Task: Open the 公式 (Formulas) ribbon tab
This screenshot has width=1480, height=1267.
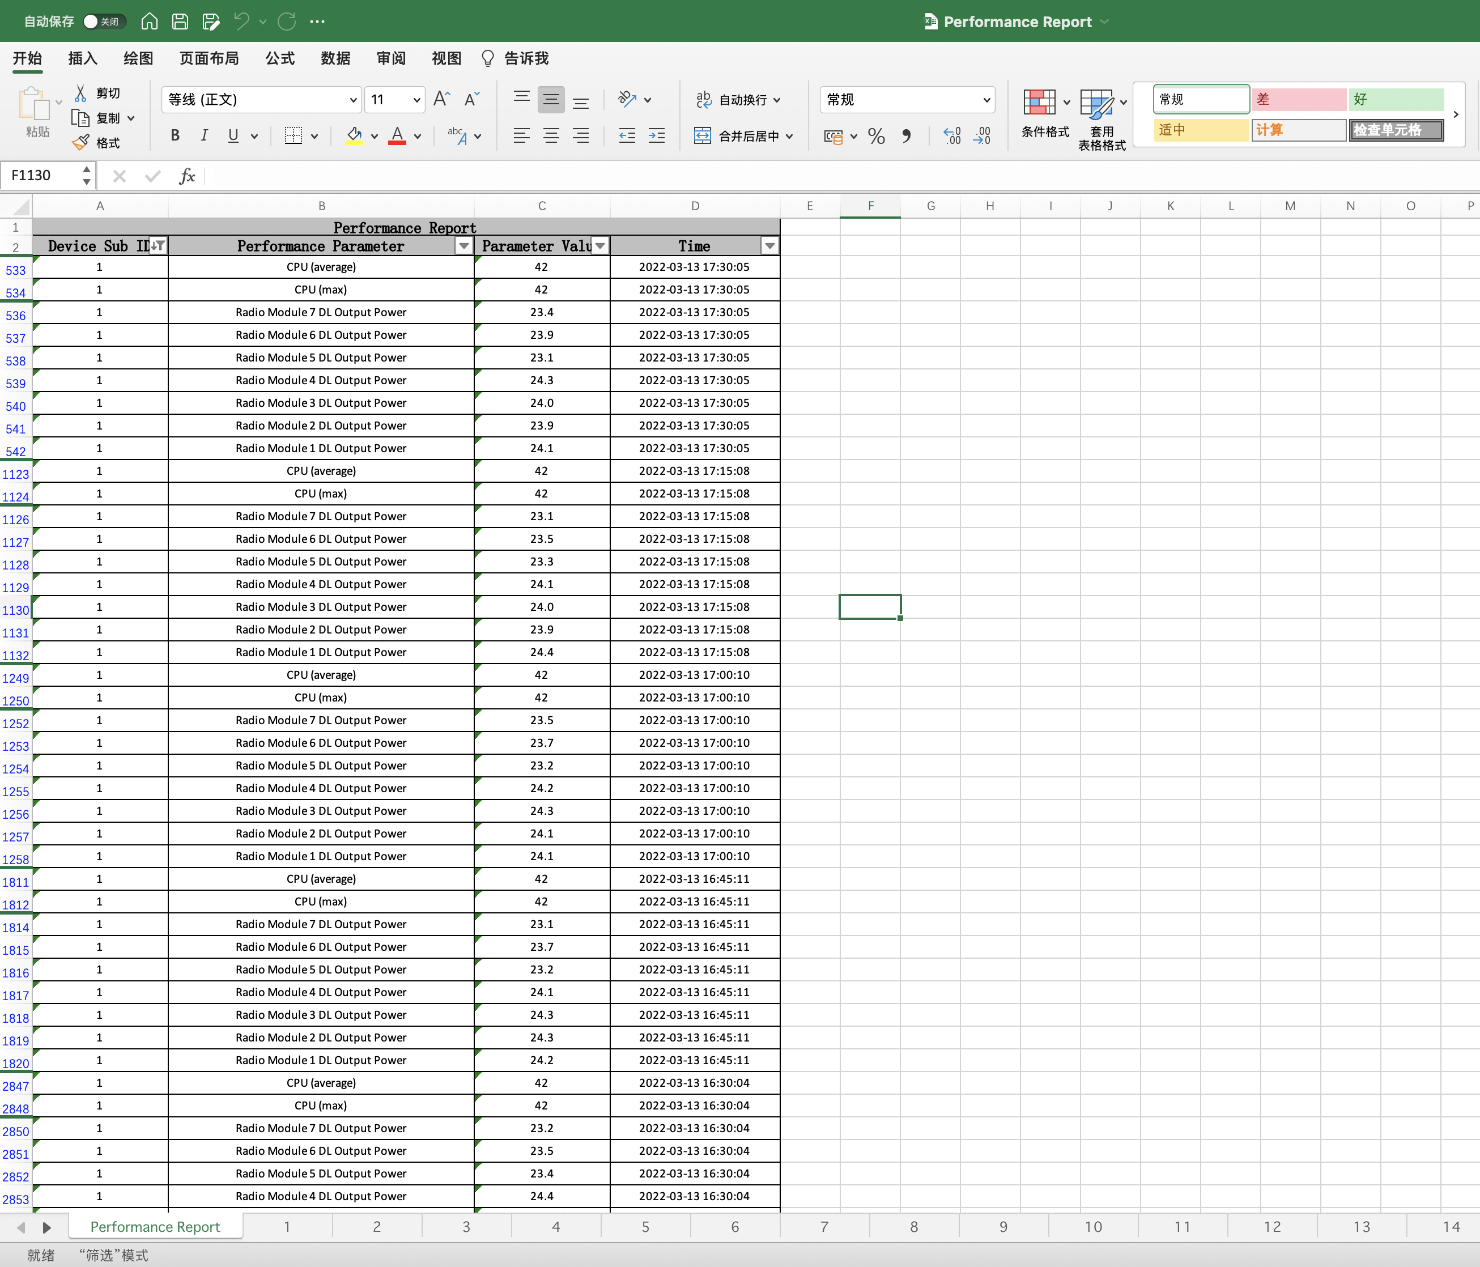Action: [x=279, y=58]
